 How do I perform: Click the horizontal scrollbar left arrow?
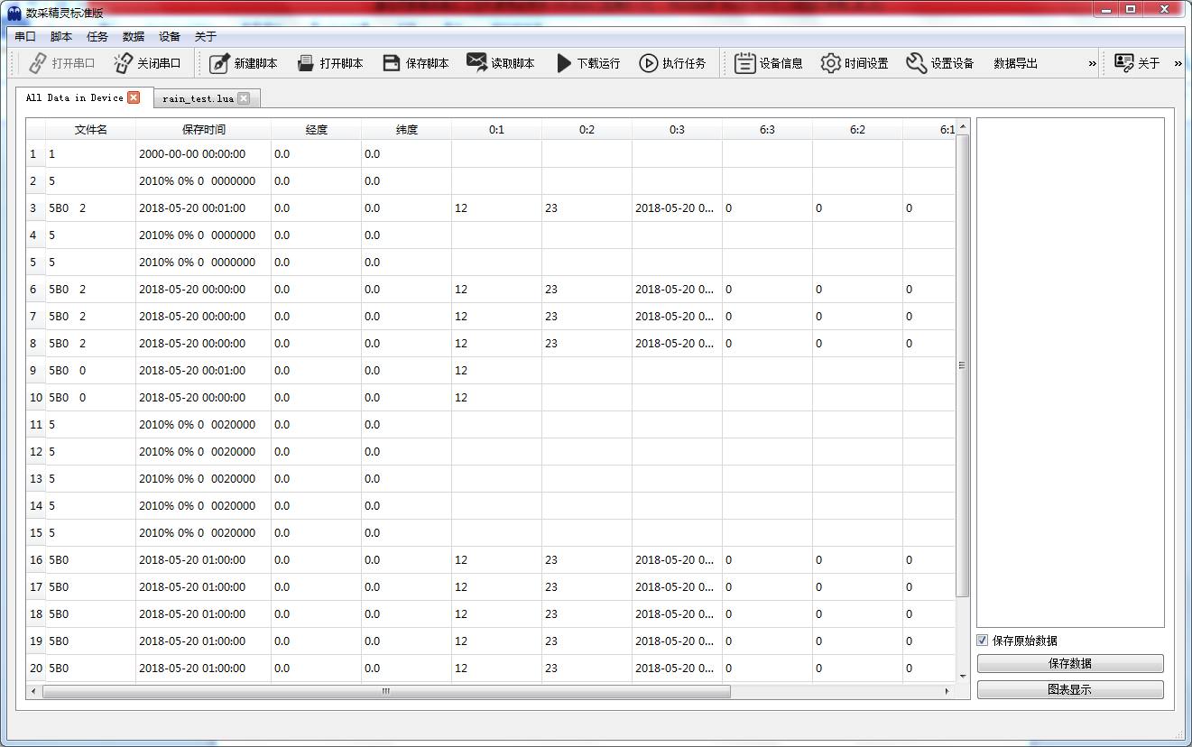(33, 691)
